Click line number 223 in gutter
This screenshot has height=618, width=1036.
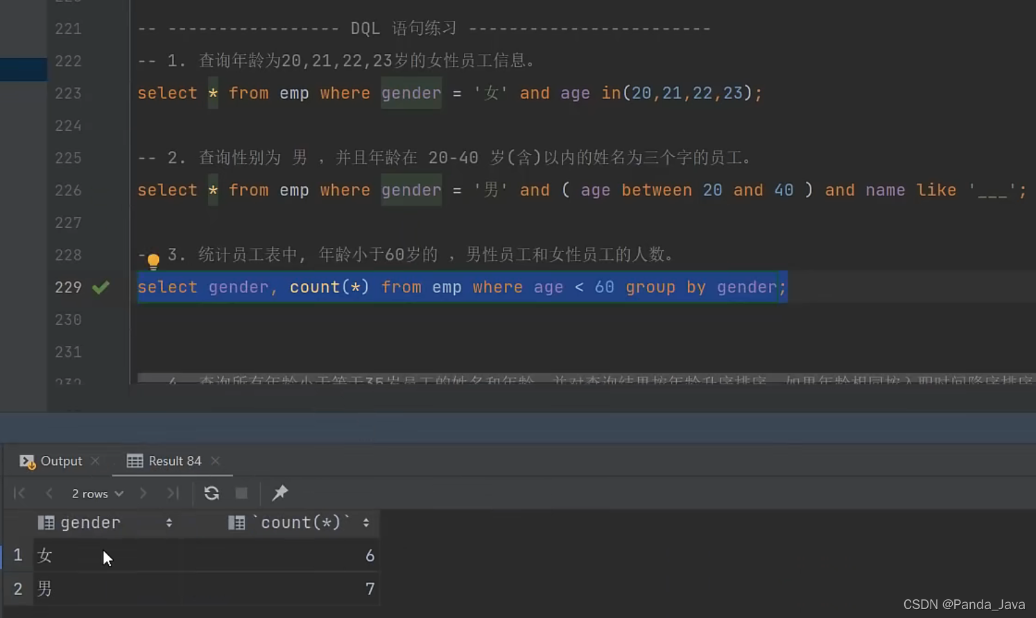point(68,94)
